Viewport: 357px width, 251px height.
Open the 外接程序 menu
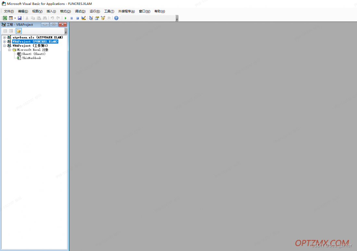pyautogui.click(x=126, y=11)
